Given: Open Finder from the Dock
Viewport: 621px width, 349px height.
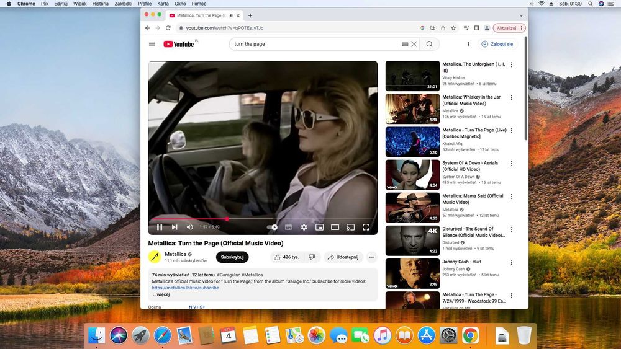Looking at the screenshot, I should [96, 335].
